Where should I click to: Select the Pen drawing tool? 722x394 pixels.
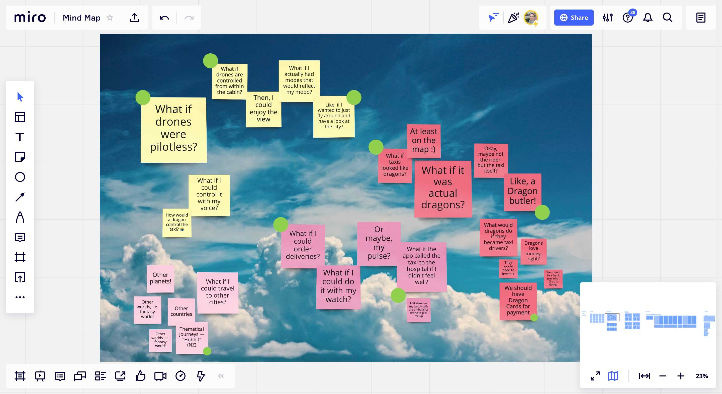tap(20, 217)
